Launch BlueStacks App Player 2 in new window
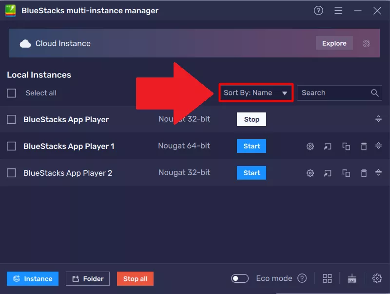390x294 pixels. tap(328, 173)
